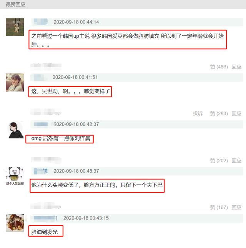Click 回应 next to 赞 (486)
The image size is (246, 248).
[x=236, y=67]
